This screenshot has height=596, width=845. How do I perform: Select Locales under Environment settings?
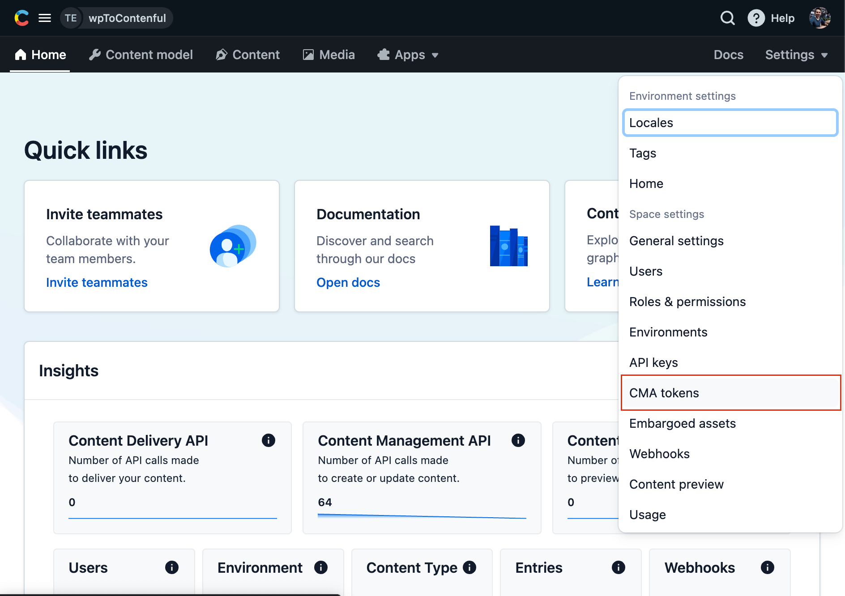coord(651,123)
